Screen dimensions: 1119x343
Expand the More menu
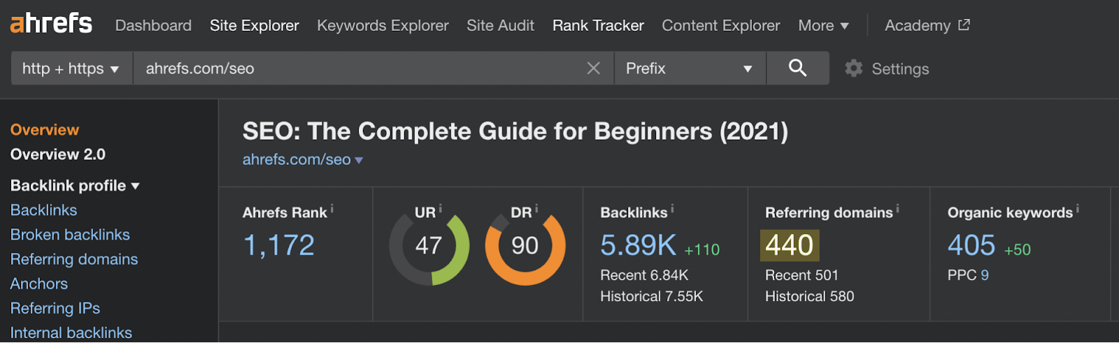click(823, 26)
